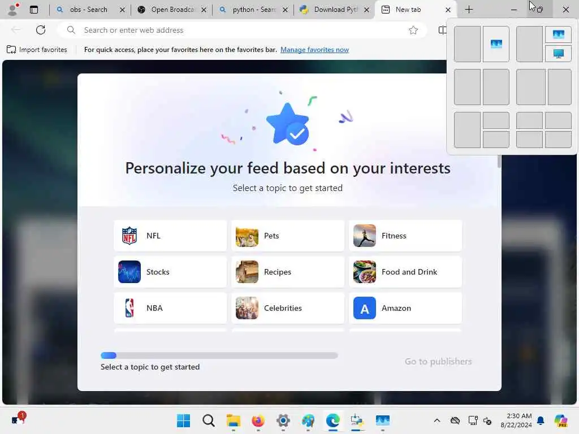The width and height of the screenshot is (579, 434).
Task: Open the display network tray icon
Action: click(x=473, y=420)
